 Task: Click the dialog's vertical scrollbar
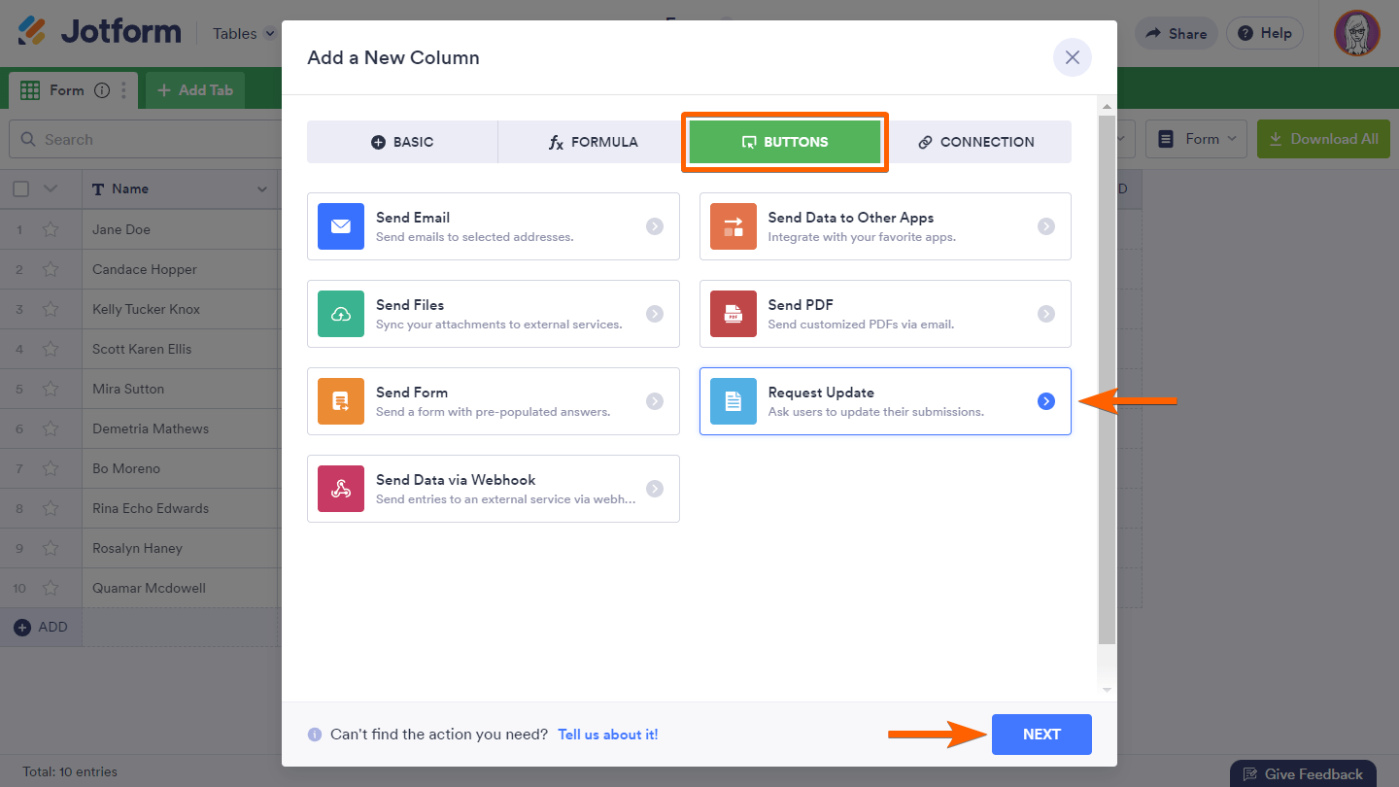coord(1107,379)
